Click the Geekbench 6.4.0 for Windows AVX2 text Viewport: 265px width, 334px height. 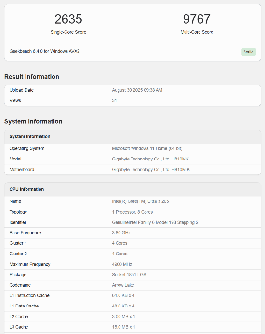pyautogui.click(x=44, y=51)
